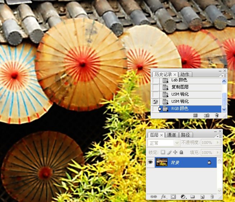Select the 复制图层 history state
This screenshot has width=235, height=202.
pyautogui.click(x=190, y=87)
